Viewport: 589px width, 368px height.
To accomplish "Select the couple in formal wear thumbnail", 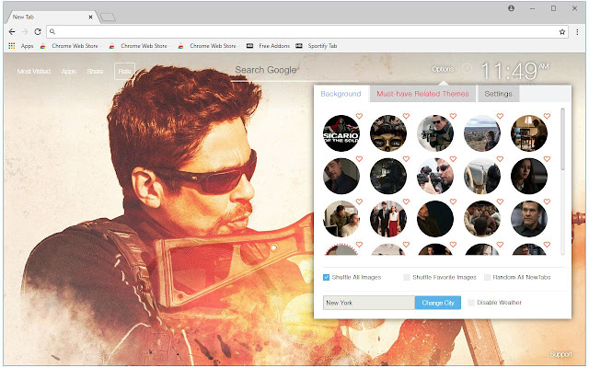I will (388, 219).
